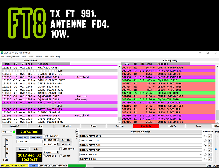
Task: Open the Decode menu
Action: 38,57
